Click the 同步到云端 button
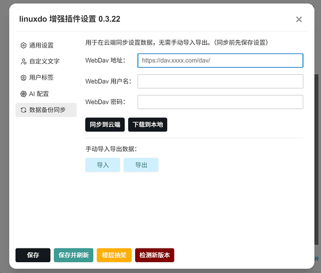Viewport: 321px width, 273px height. click(x=105, y=124)
